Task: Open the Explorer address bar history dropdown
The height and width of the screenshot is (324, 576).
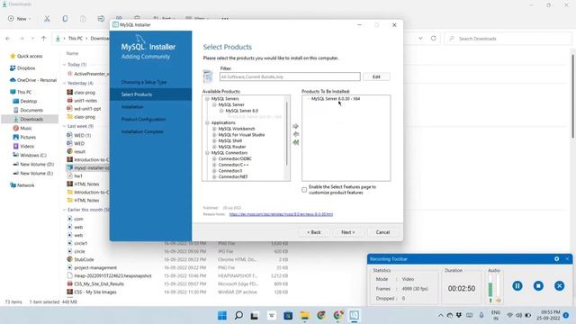Action: pyautogui.click(x=420, y=38)
